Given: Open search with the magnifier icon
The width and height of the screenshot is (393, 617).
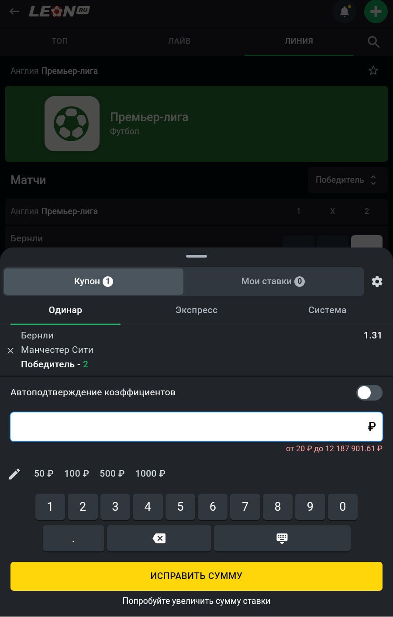Looking at the screenshot, I should 373,42.
